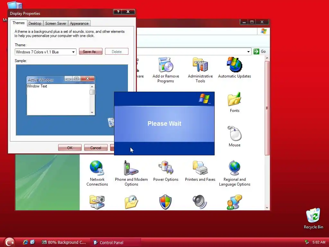Click the Display Properties help button
329x247 pixels.
pos(118,12)
